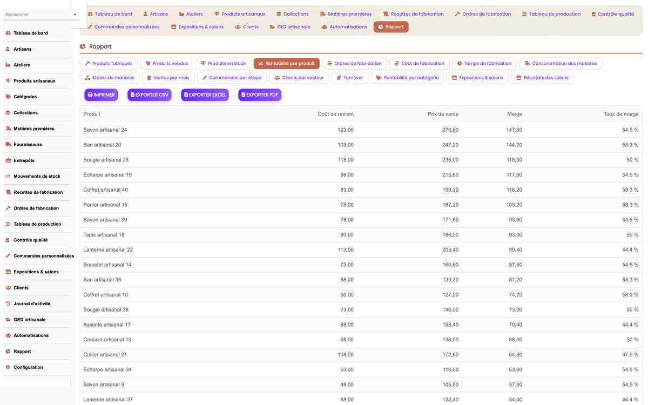Click the Configuration gear icon
648x405 pixels.
[8, 367]
